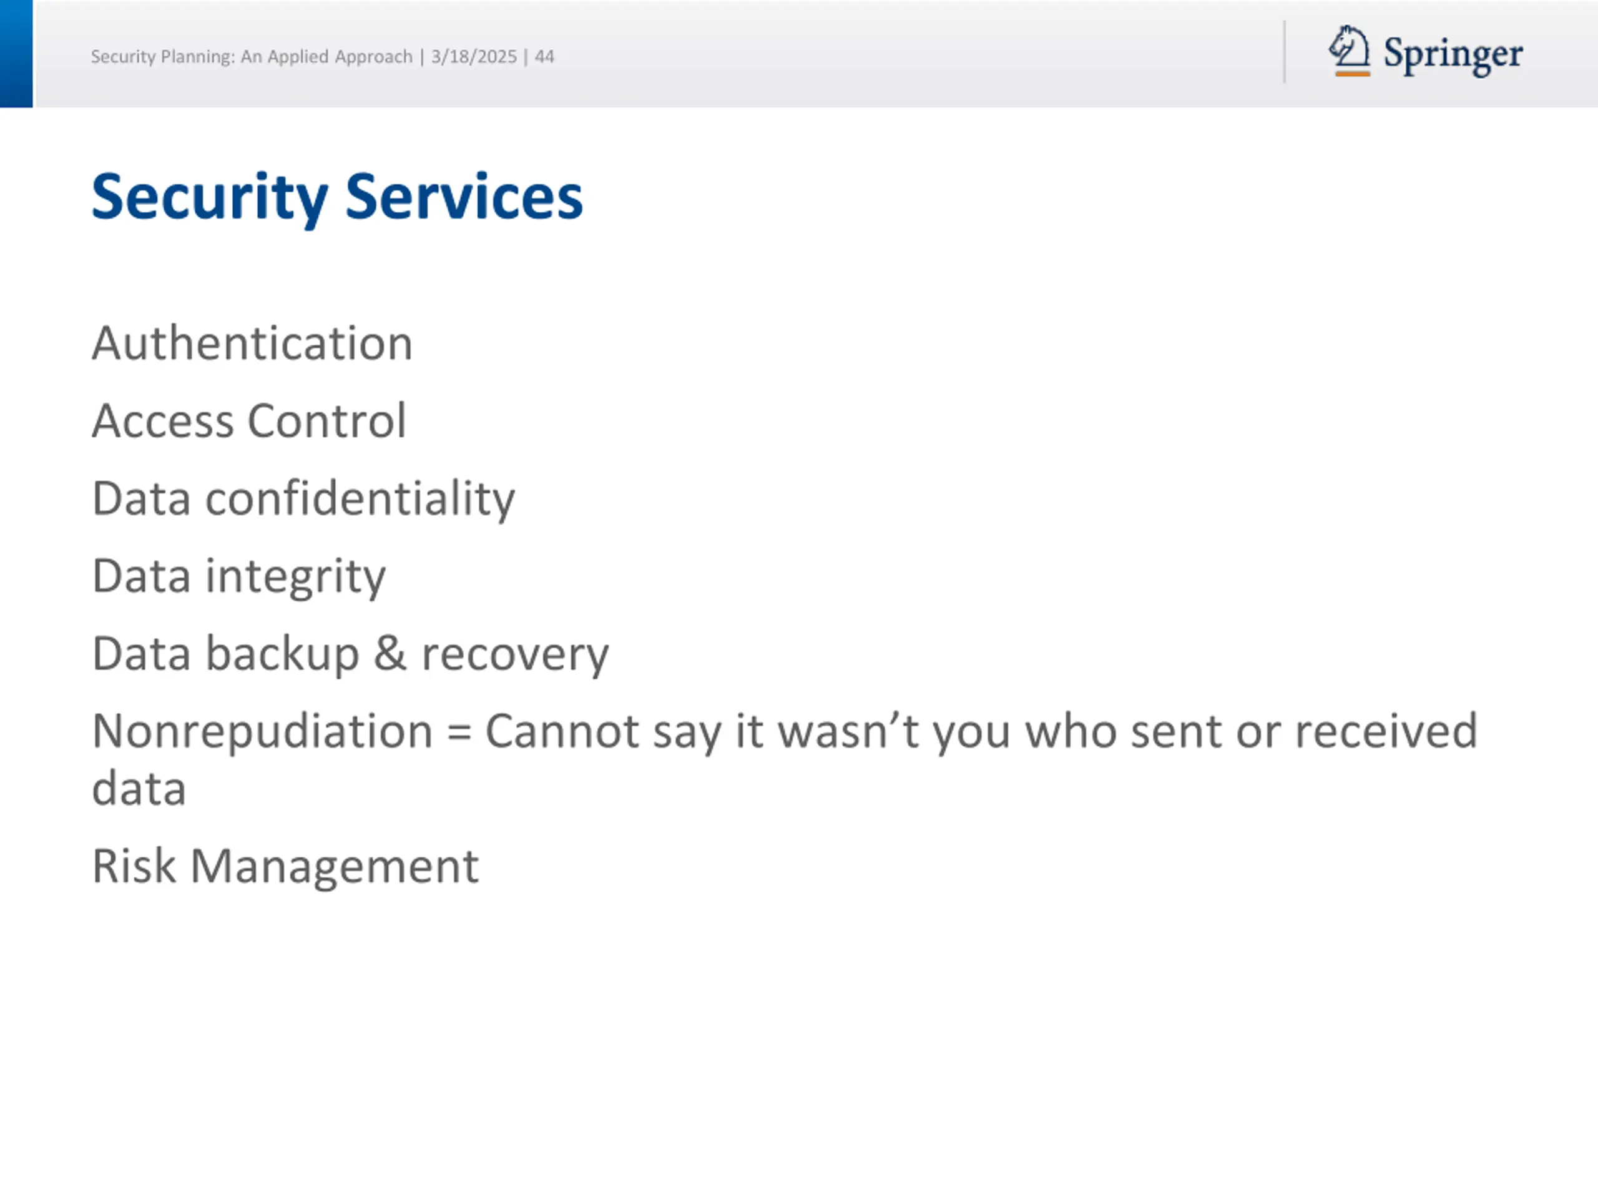Place cursor on the Data integrity line
Screen dimensions: 1598x1199
(x=238, y=577)
